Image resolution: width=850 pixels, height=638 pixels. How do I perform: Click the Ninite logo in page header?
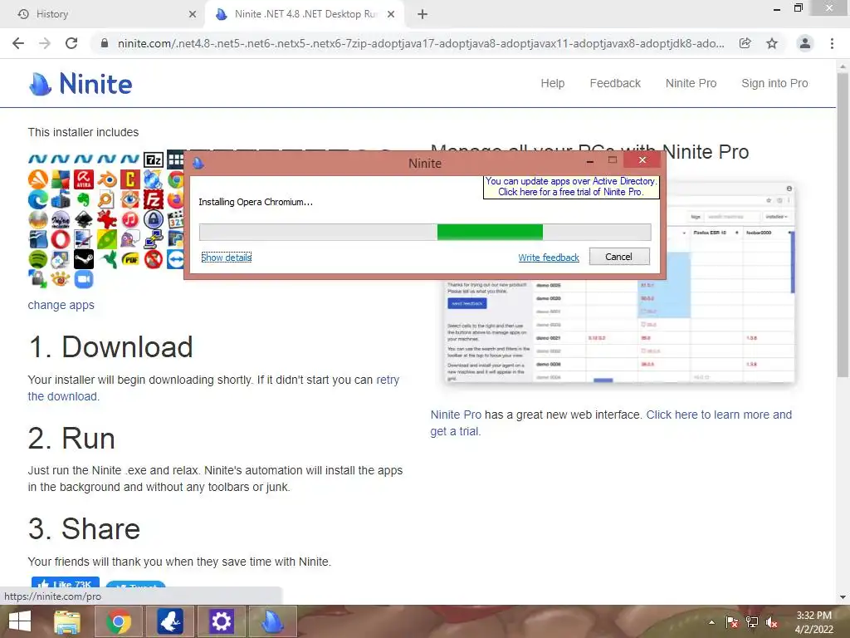click(81, 84)
